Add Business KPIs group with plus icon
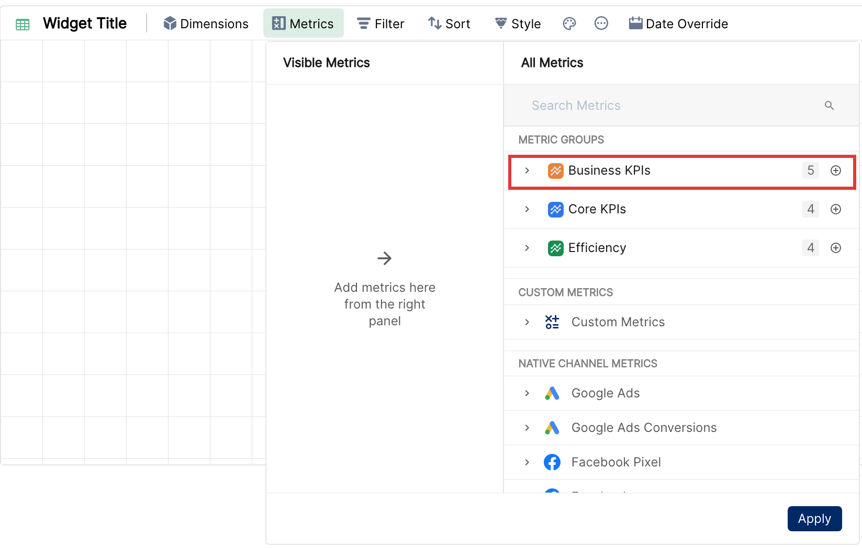This screenshot has height=548, width=862. click(836, 170)
